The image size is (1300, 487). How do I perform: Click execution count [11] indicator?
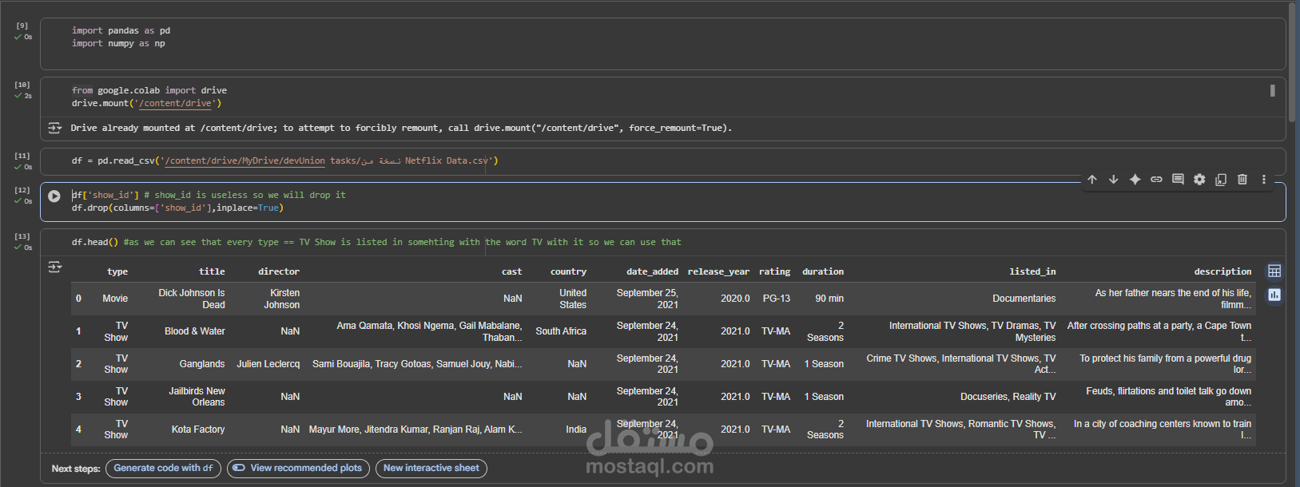coord(22,156)
